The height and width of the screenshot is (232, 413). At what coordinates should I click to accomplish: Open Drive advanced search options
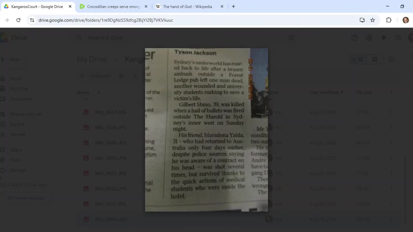(291, 38)
